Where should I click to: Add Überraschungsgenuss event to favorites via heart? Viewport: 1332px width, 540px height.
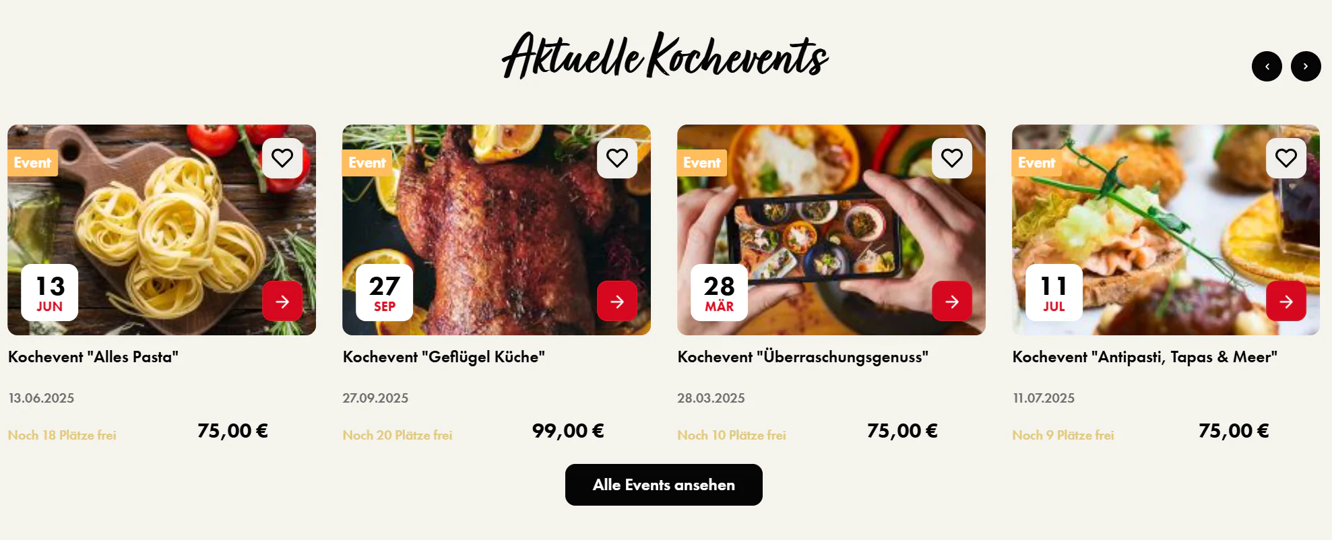pos(952,158)
